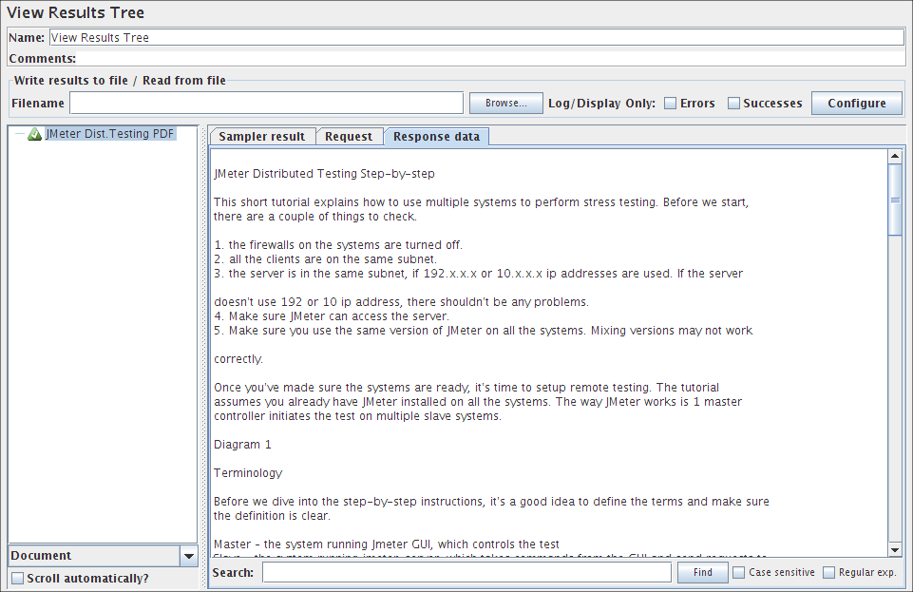Enable the Successes only checkbox

tap(733, 104)
